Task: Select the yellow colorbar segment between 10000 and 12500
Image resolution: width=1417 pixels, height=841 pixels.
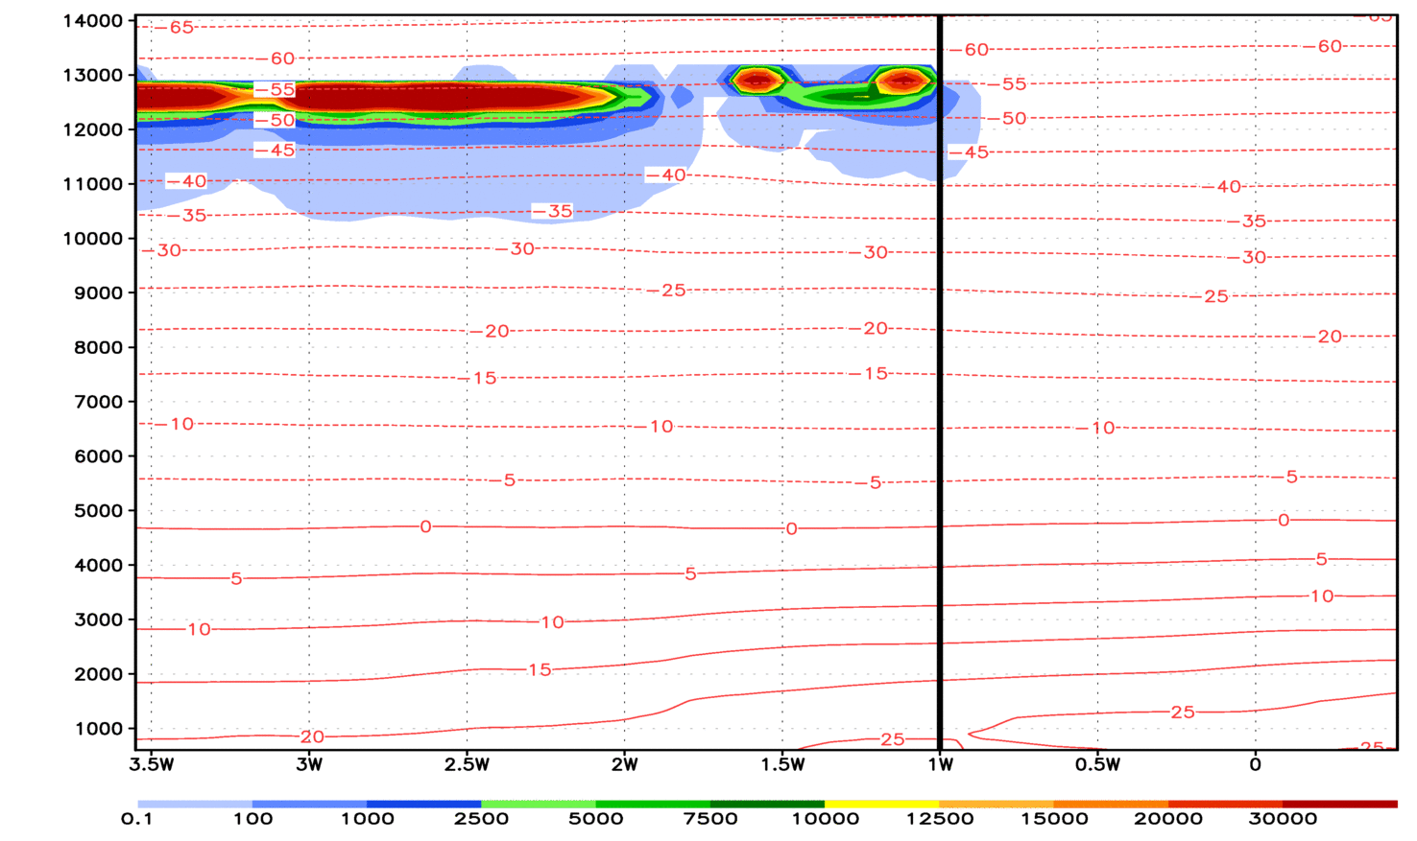Action: 881,804
